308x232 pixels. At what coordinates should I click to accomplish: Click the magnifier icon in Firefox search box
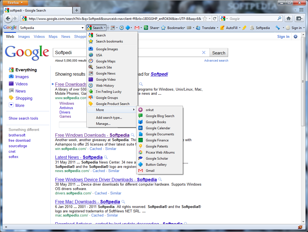tap(279, 19)
